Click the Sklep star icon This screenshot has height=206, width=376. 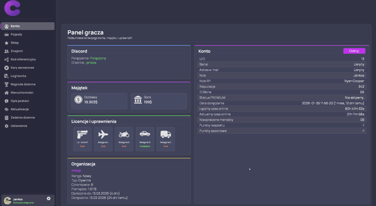(x=6, y=43)
